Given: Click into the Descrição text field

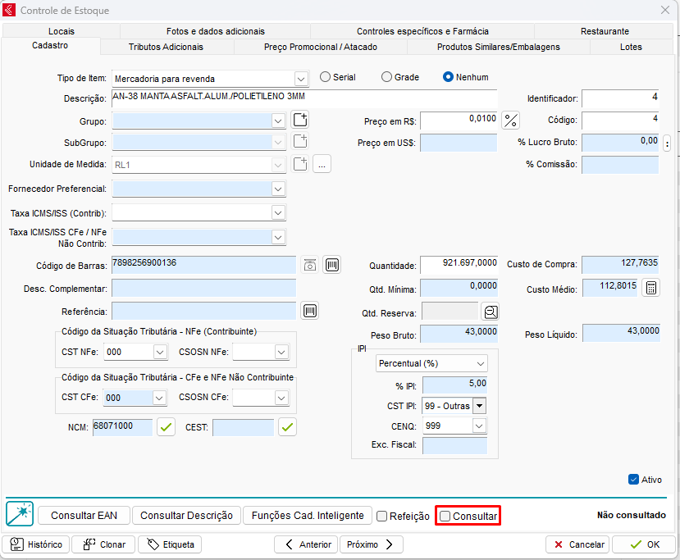Looking at the screenshot, I should click(303, 98).
